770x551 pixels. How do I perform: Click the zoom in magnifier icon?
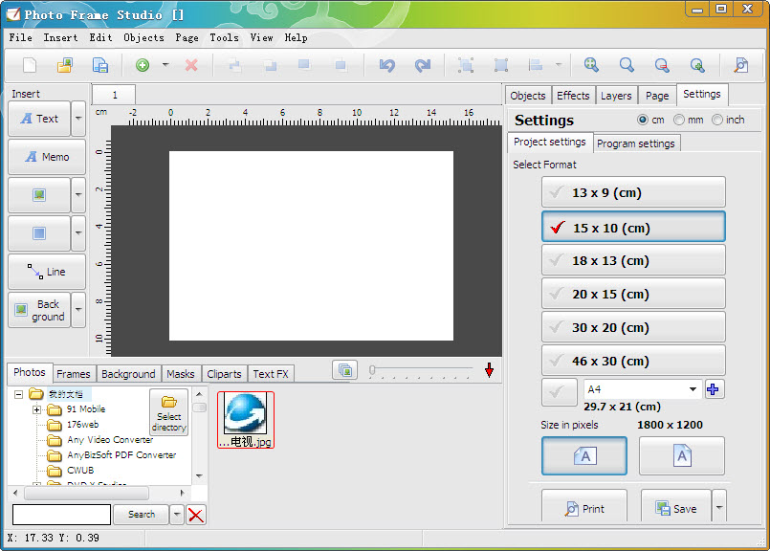click(x=591, y=65)
